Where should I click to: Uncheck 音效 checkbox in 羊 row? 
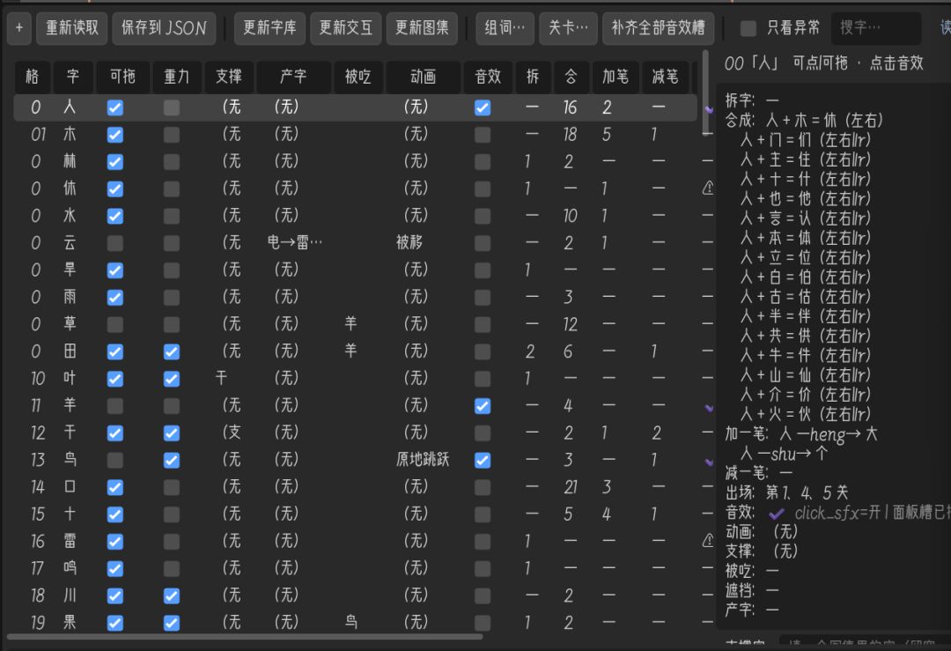[x=483, y=406]
